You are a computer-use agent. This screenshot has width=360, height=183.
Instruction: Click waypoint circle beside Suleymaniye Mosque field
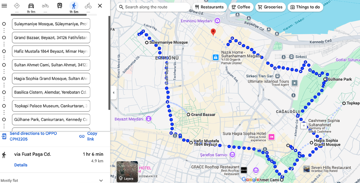4,24
